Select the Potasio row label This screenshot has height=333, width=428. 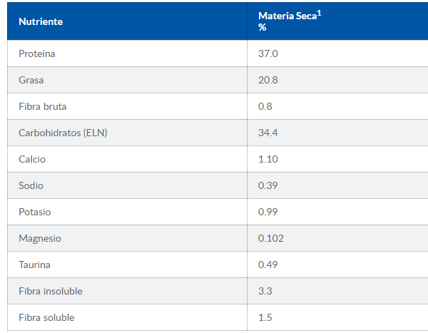[35, 212]
